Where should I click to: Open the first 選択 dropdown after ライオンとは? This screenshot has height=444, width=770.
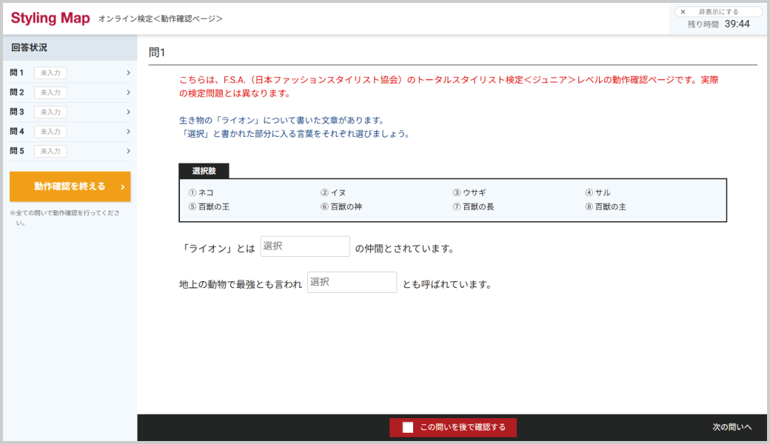305,246
